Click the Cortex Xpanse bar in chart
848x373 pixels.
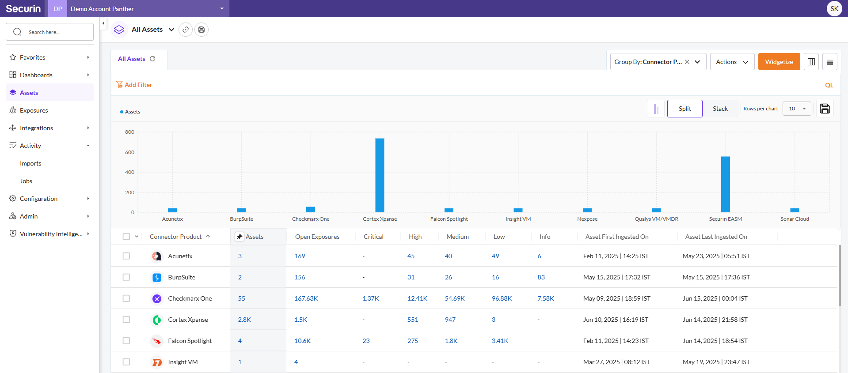click(380, 175)
